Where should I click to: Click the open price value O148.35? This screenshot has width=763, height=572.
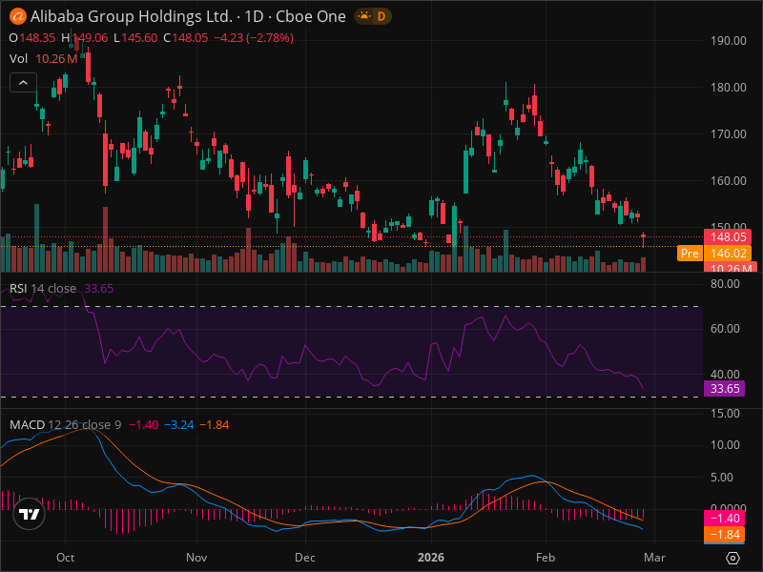point(32,38)
